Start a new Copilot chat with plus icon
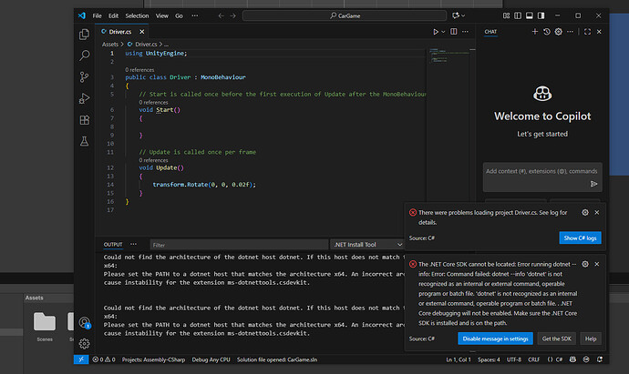The height and width of the screenshot is (374, 629). 533,32
